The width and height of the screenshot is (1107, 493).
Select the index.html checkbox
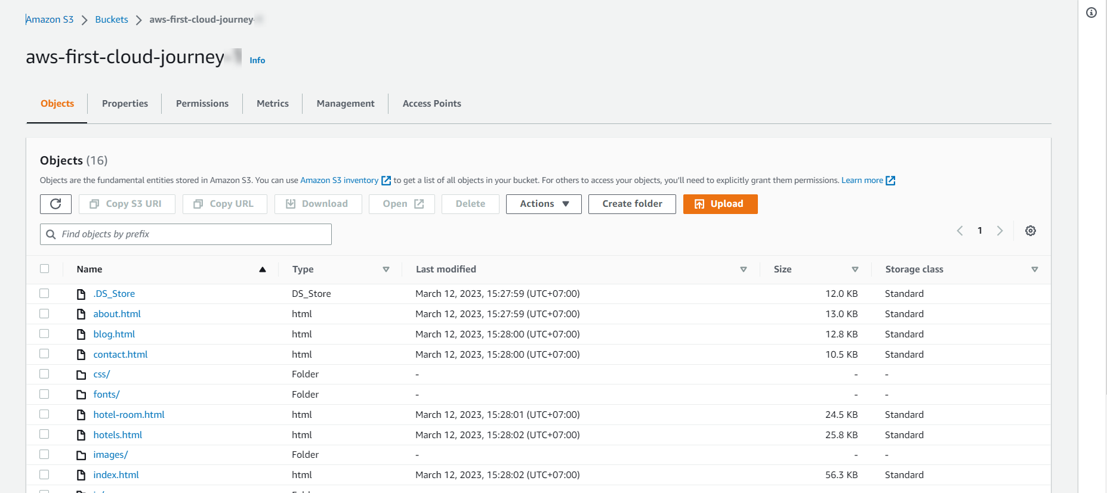44,475
